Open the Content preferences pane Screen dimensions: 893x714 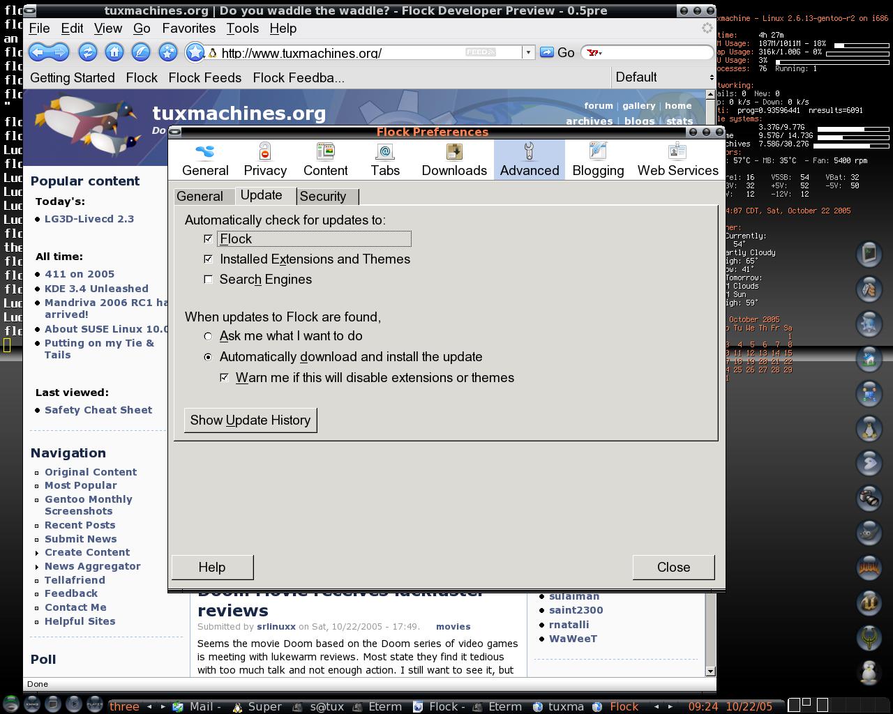click(x=325, y=160)
